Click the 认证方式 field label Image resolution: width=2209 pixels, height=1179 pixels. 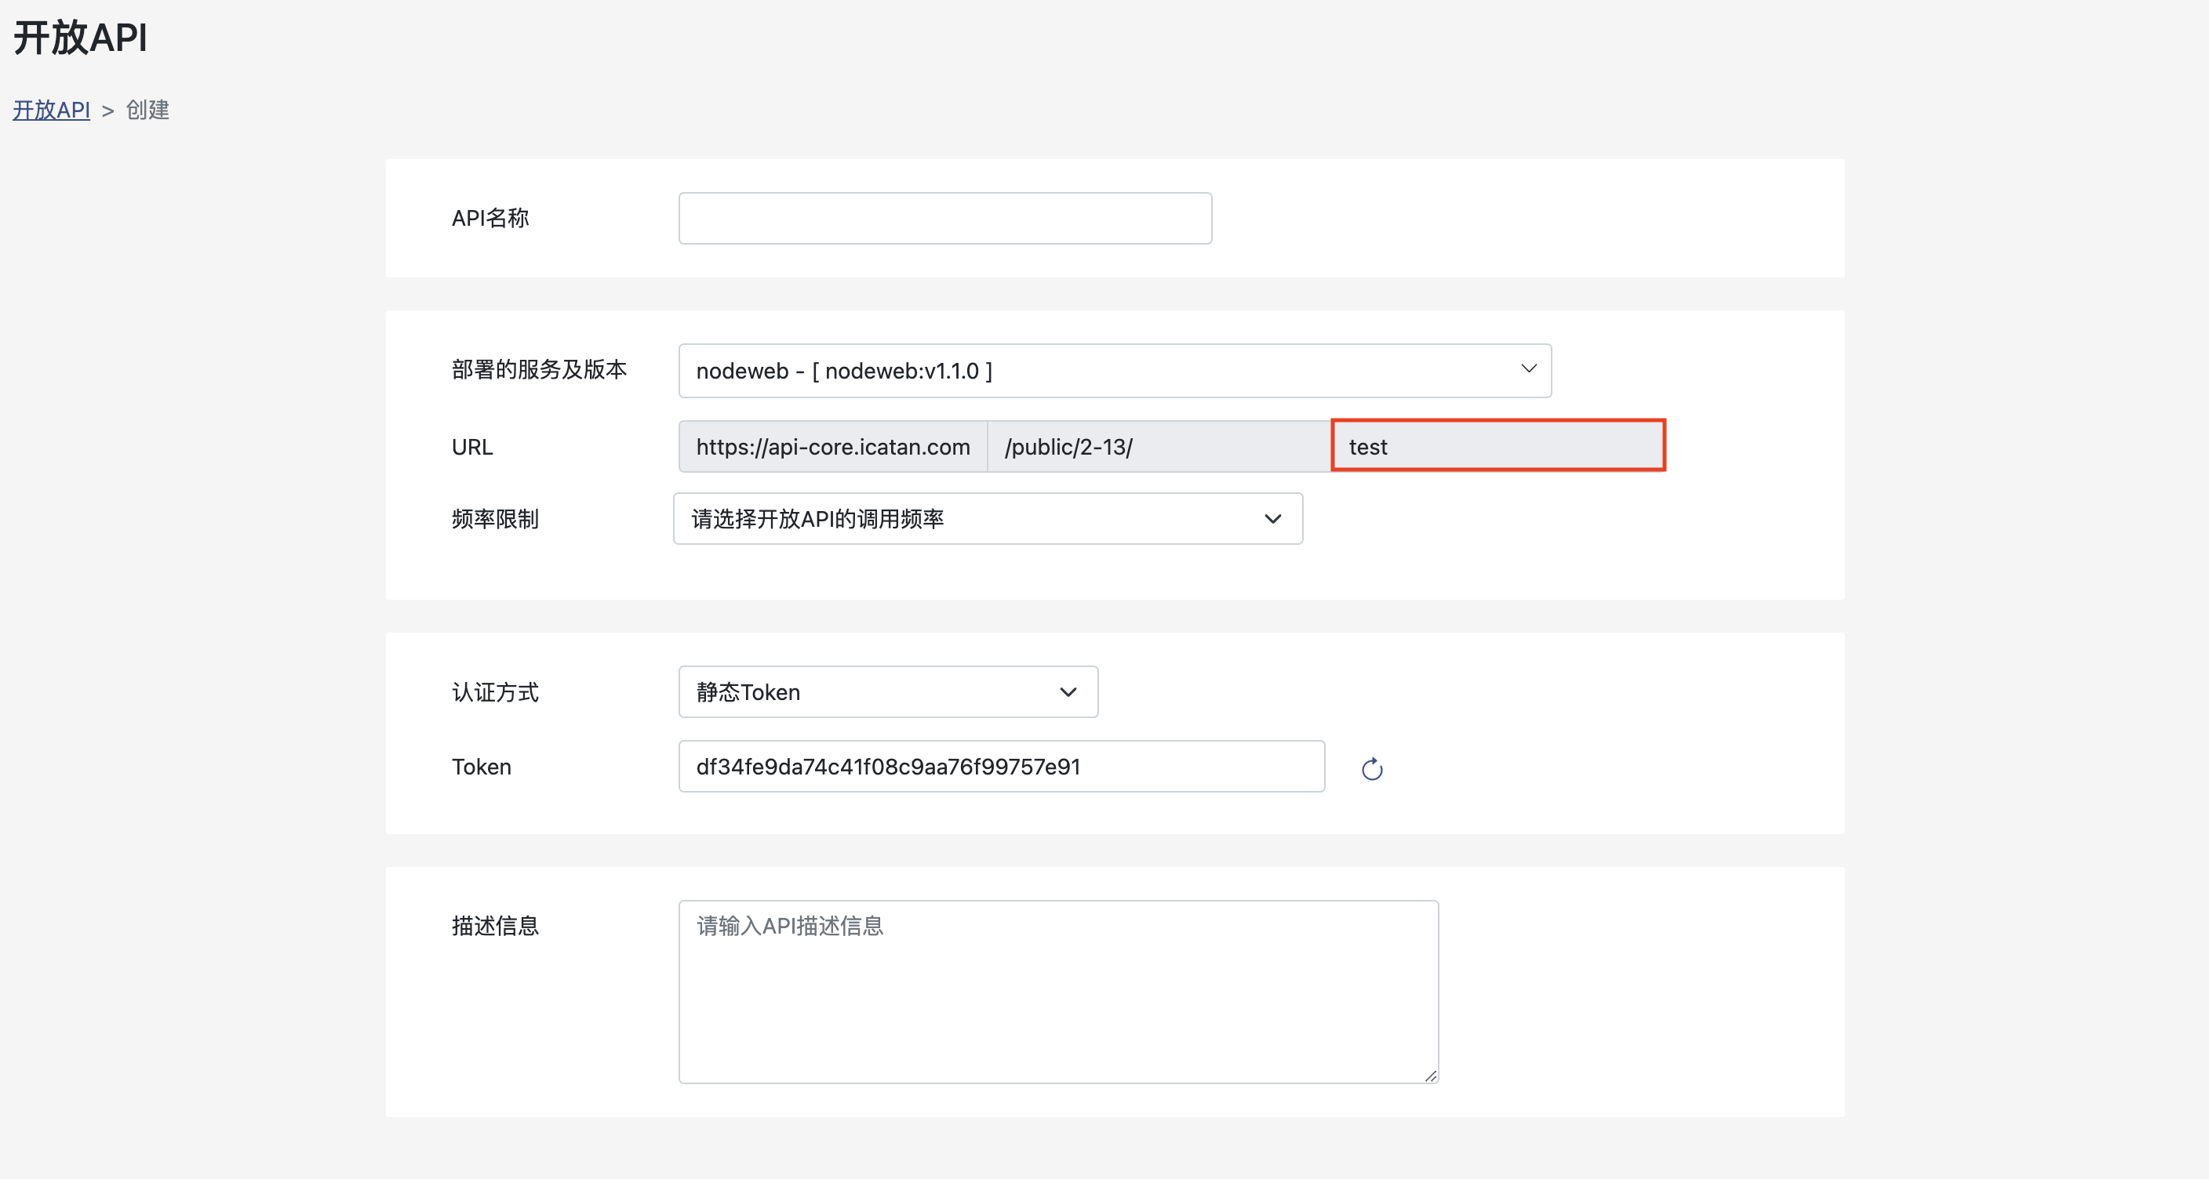[495, 692]
